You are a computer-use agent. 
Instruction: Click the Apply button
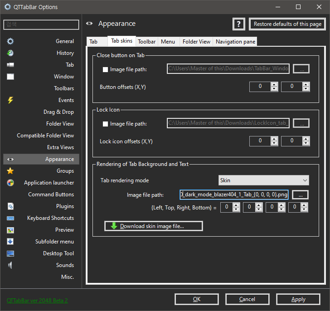(x=298, y=299)
